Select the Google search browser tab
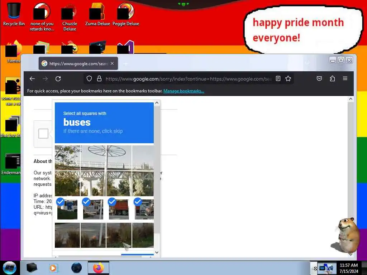The height and width of the screenshot is (275, 367). 78,63
